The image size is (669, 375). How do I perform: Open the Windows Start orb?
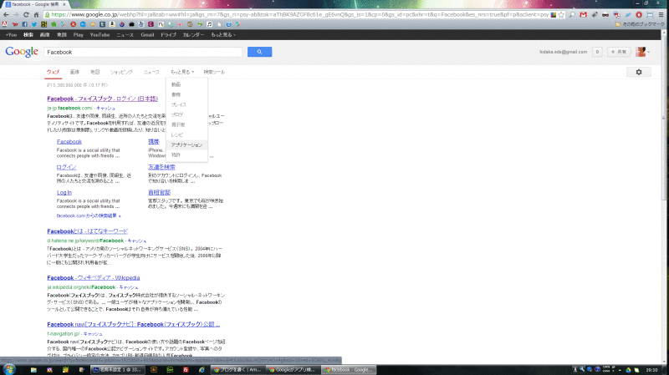point(9,369)
